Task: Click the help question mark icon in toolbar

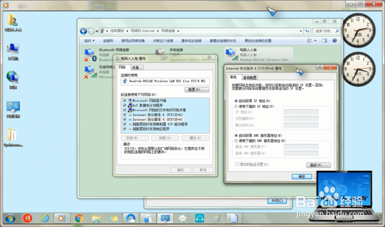Action: 335,41
